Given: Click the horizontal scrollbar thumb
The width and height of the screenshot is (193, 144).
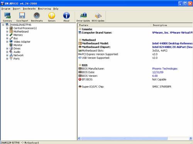Looking at the screenshot, I should point(124,138).
